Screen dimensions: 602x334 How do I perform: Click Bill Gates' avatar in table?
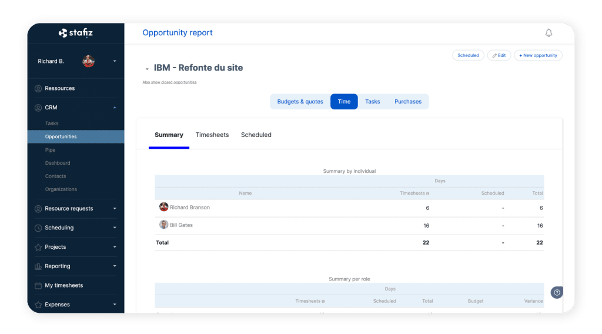163,225
